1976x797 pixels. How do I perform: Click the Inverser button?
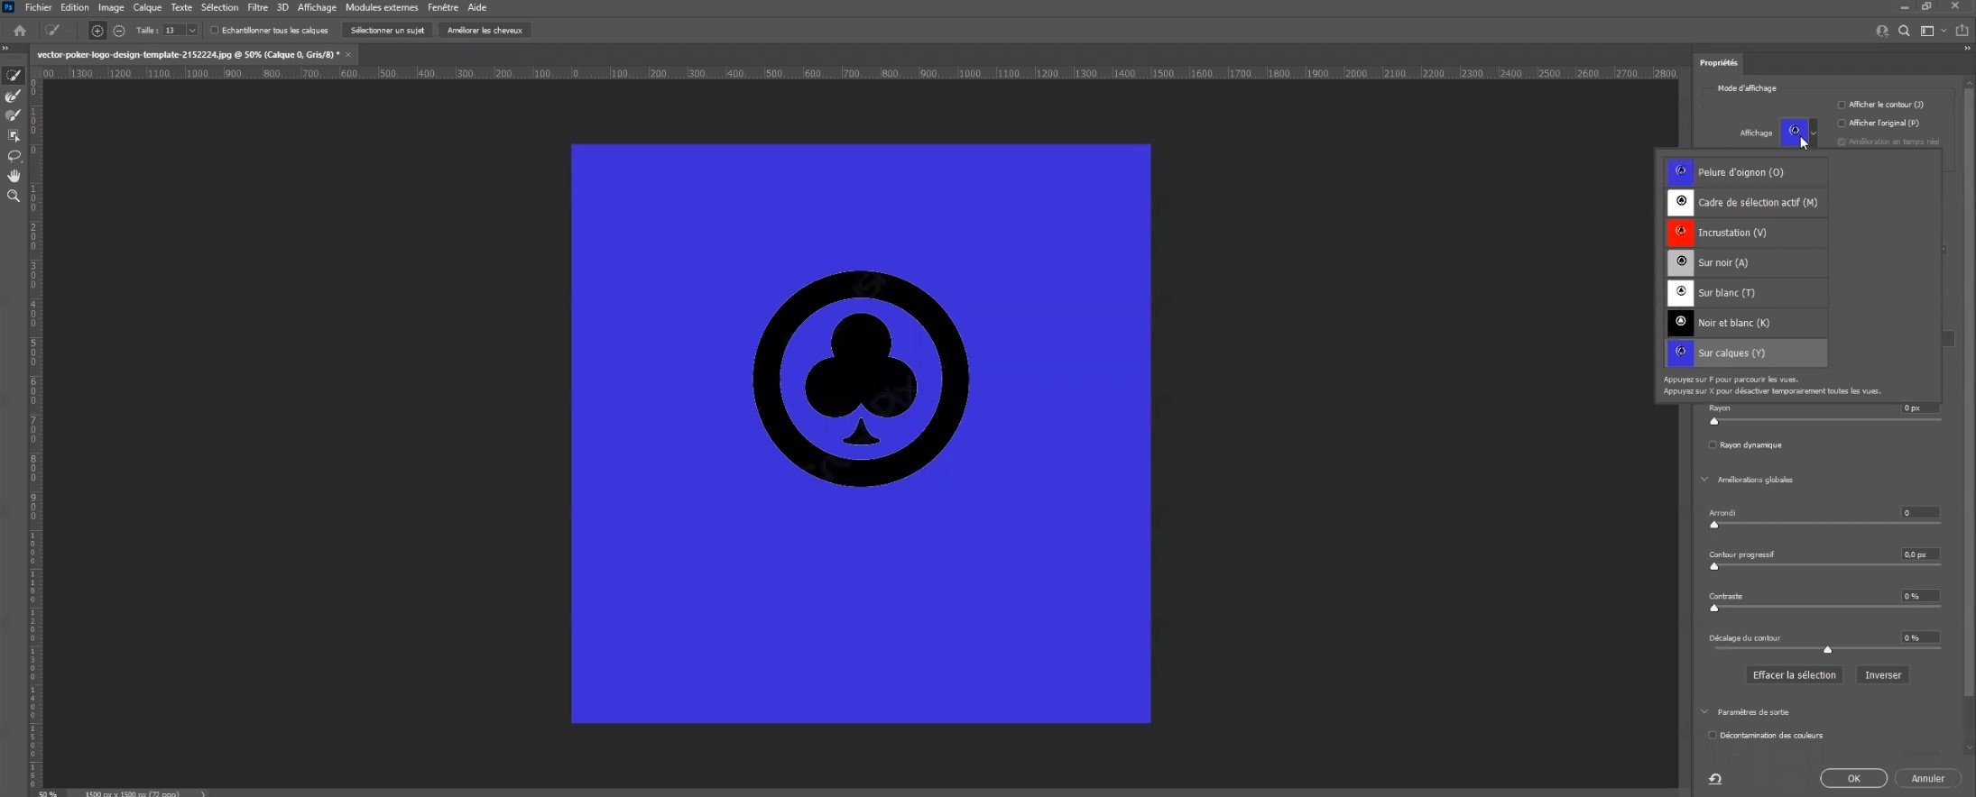click(x=1882, y=675)
